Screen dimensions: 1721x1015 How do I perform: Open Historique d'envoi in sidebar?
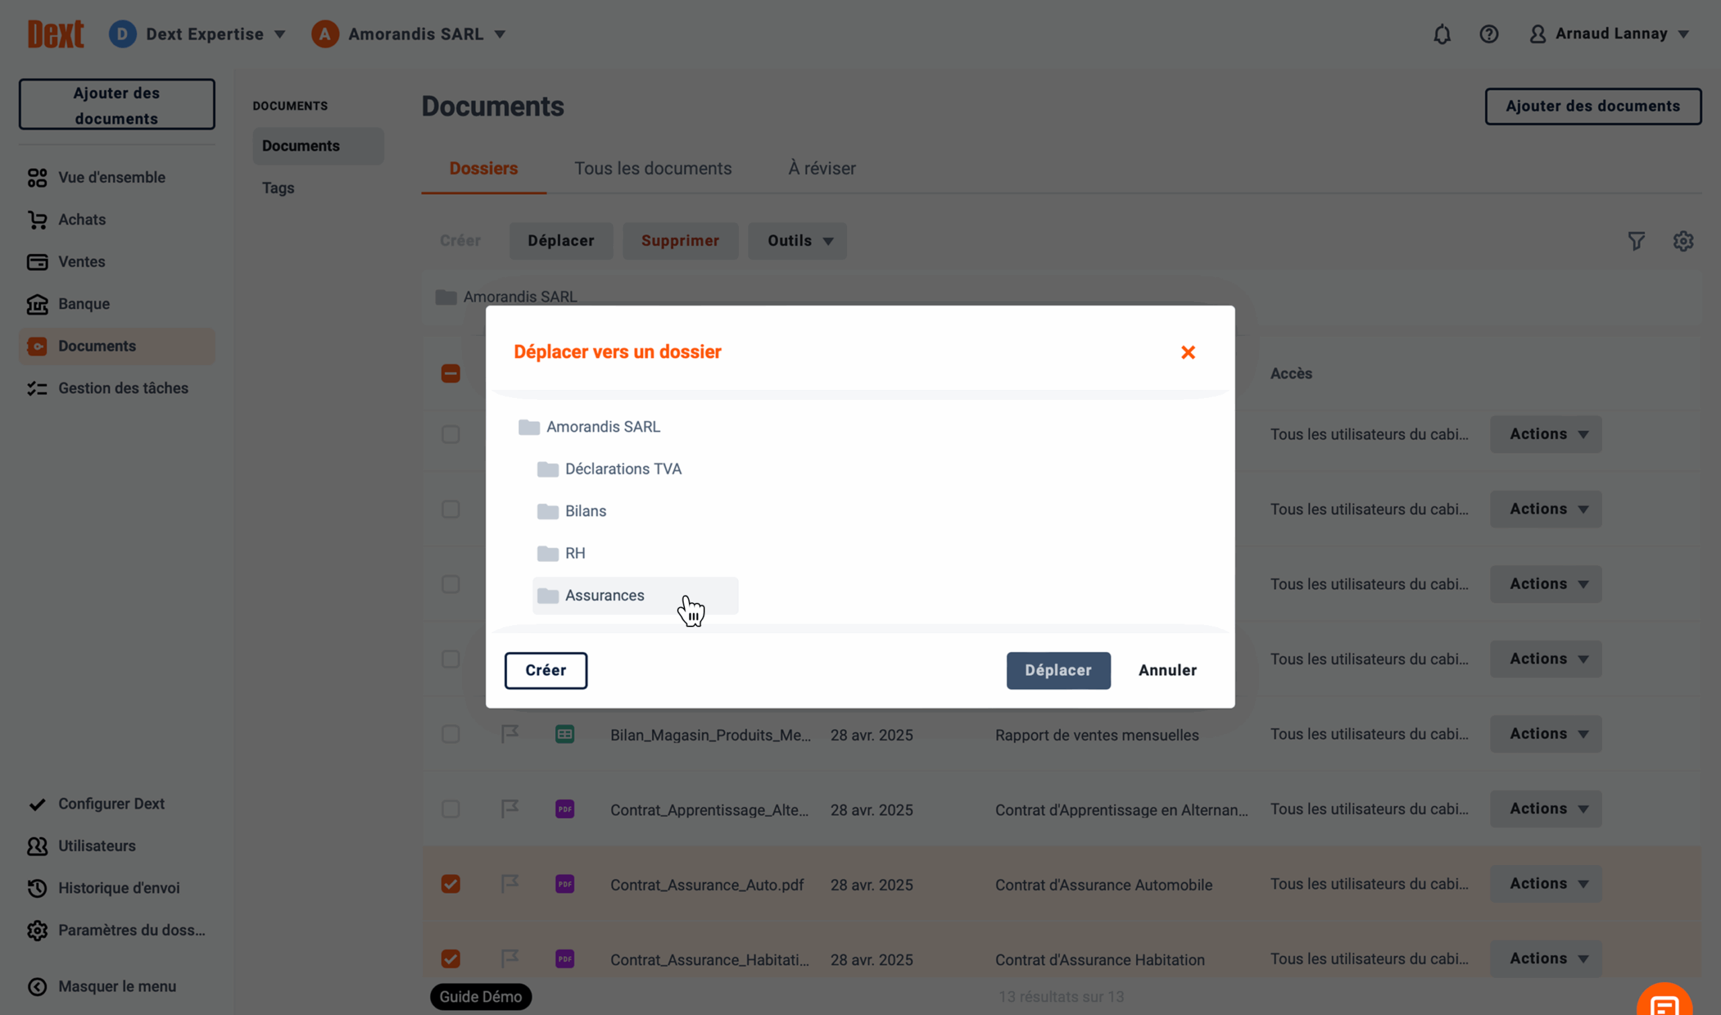[x=117, y=889]
